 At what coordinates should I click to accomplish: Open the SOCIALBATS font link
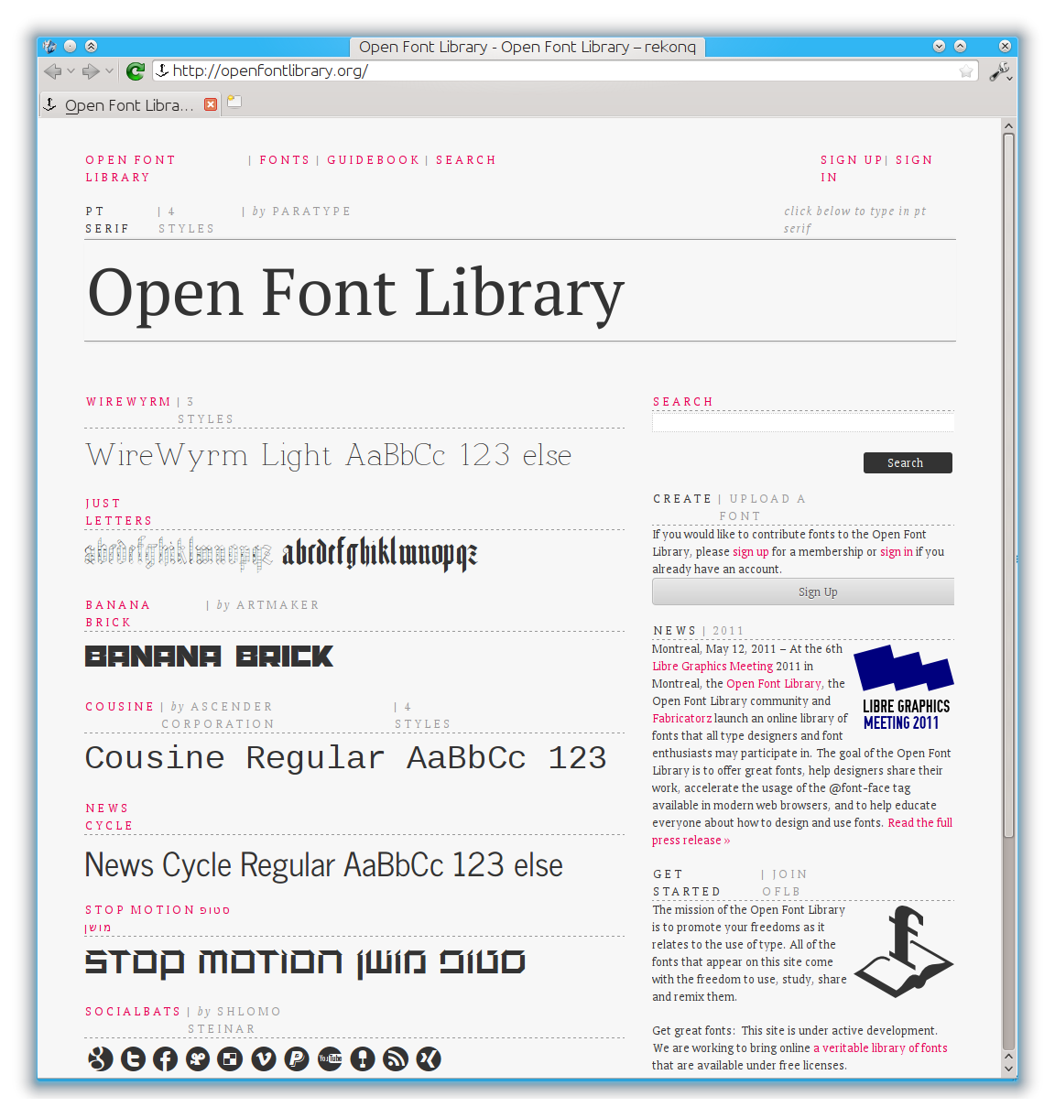point(133,1012)
